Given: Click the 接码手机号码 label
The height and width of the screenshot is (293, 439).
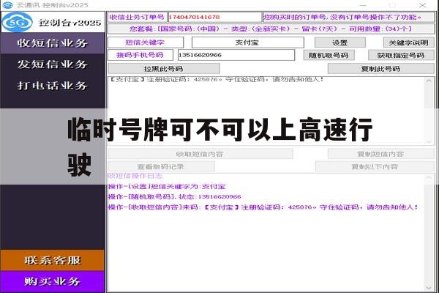Looking at the screenshot, I should pos(140,55).
